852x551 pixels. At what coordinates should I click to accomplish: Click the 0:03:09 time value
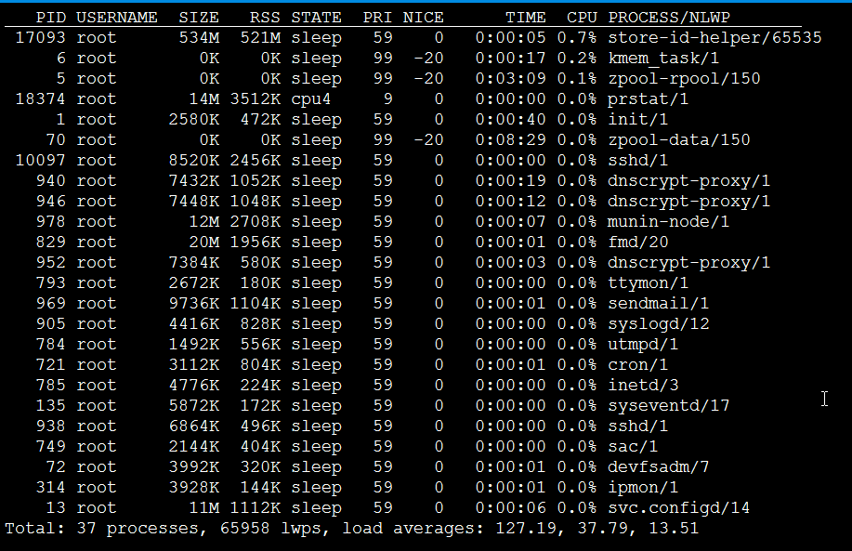[511, 79]
